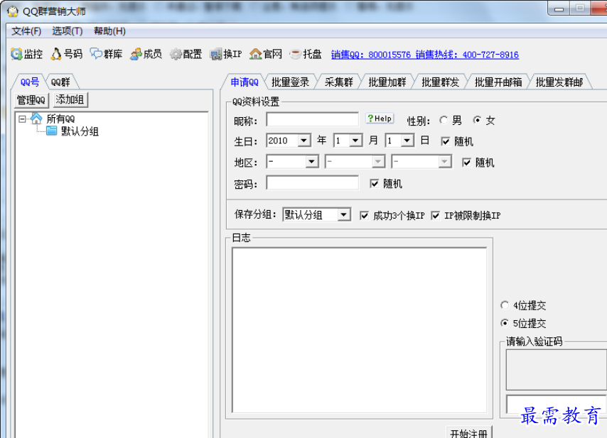Open the 销售QQ sales hotline link
This screenshot has height=438, width=607.
tap(424, 55)
